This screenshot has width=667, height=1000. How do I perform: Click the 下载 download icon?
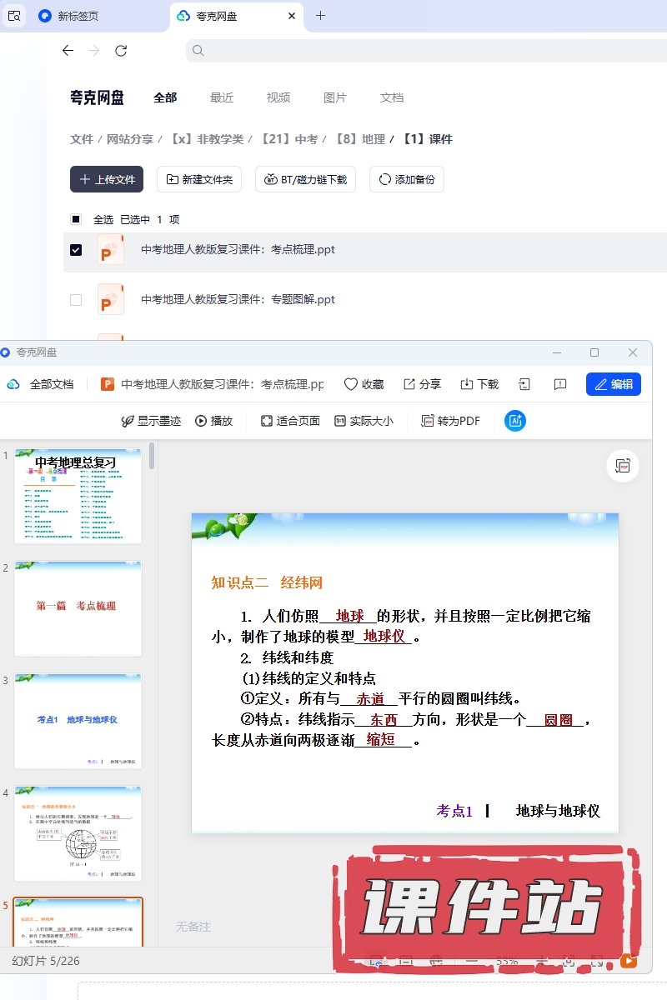479,384
